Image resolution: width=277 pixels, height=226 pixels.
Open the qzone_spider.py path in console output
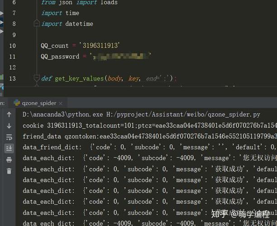click(183, 114)
